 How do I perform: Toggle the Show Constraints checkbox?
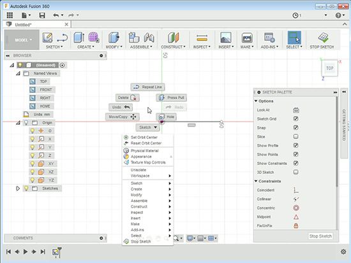[295, 163]
